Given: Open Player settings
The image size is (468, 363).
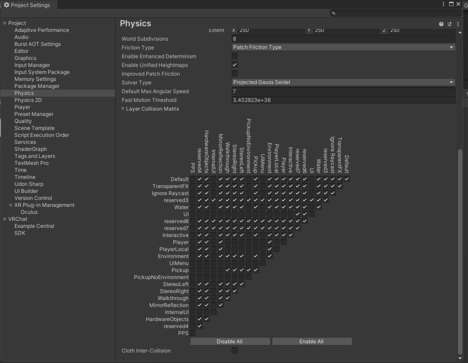Looking at the screenshot, I should (22, 107).
